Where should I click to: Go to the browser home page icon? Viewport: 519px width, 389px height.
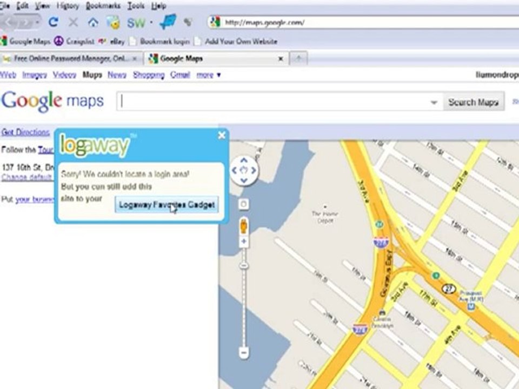(x=93, y=23)
